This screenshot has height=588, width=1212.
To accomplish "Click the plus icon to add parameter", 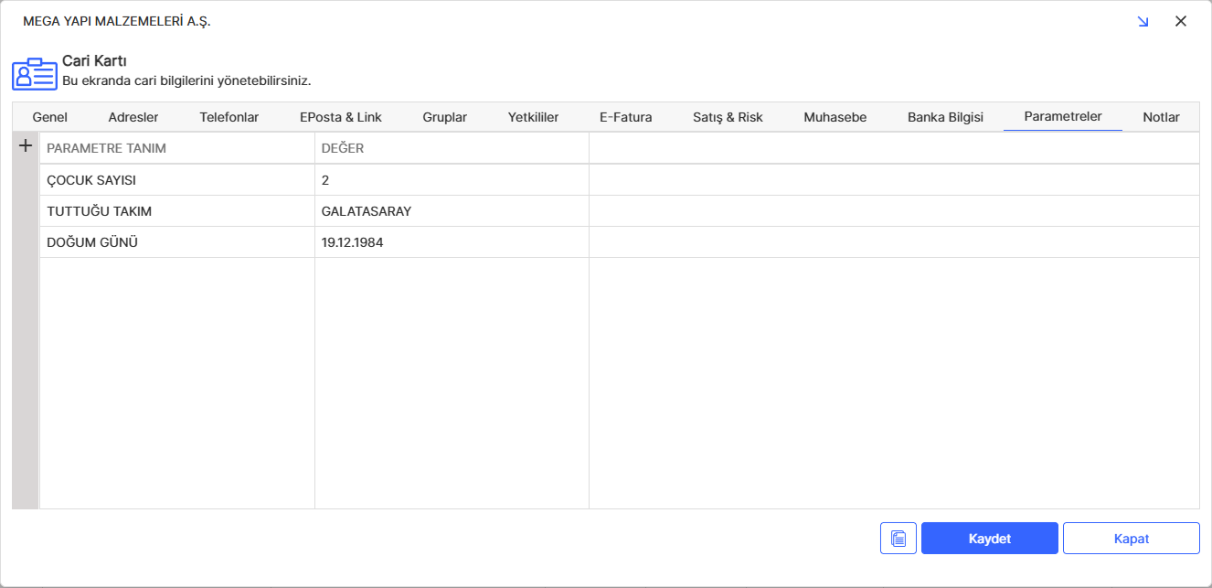I will [x=26, y=146].
